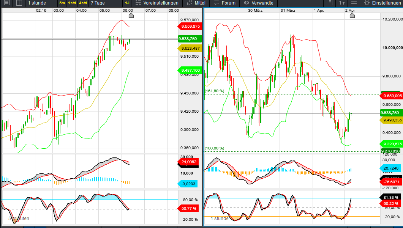This screenshot has height=228, width=403.
Task: Click the red 50,77 % stochastic label
Action: 188,208
